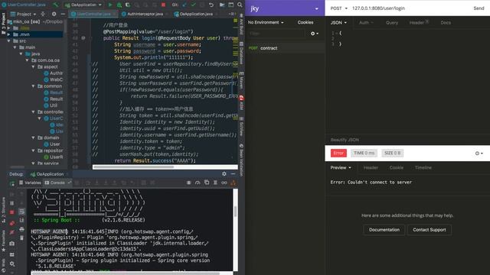Pause the program in Debug panel
This screenshot has height=275, width=490.
(12, 203)
